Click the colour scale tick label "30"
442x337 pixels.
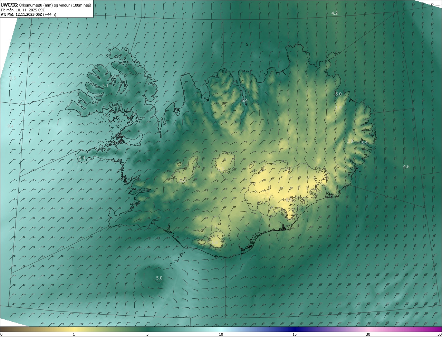pos(368,334)
